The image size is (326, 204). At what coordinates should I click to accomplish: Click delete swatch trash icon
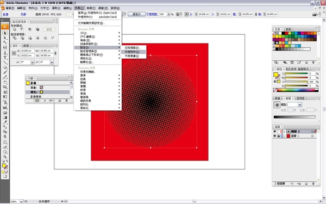click(x=313, y=62)
